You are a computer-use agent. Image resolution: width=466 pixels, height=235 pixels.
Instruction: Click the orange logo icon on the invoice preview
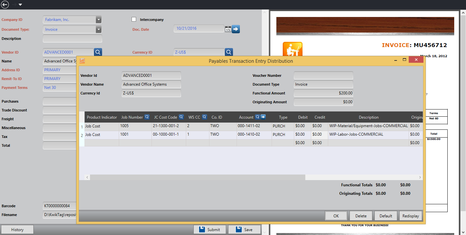[x=292, y=49]
